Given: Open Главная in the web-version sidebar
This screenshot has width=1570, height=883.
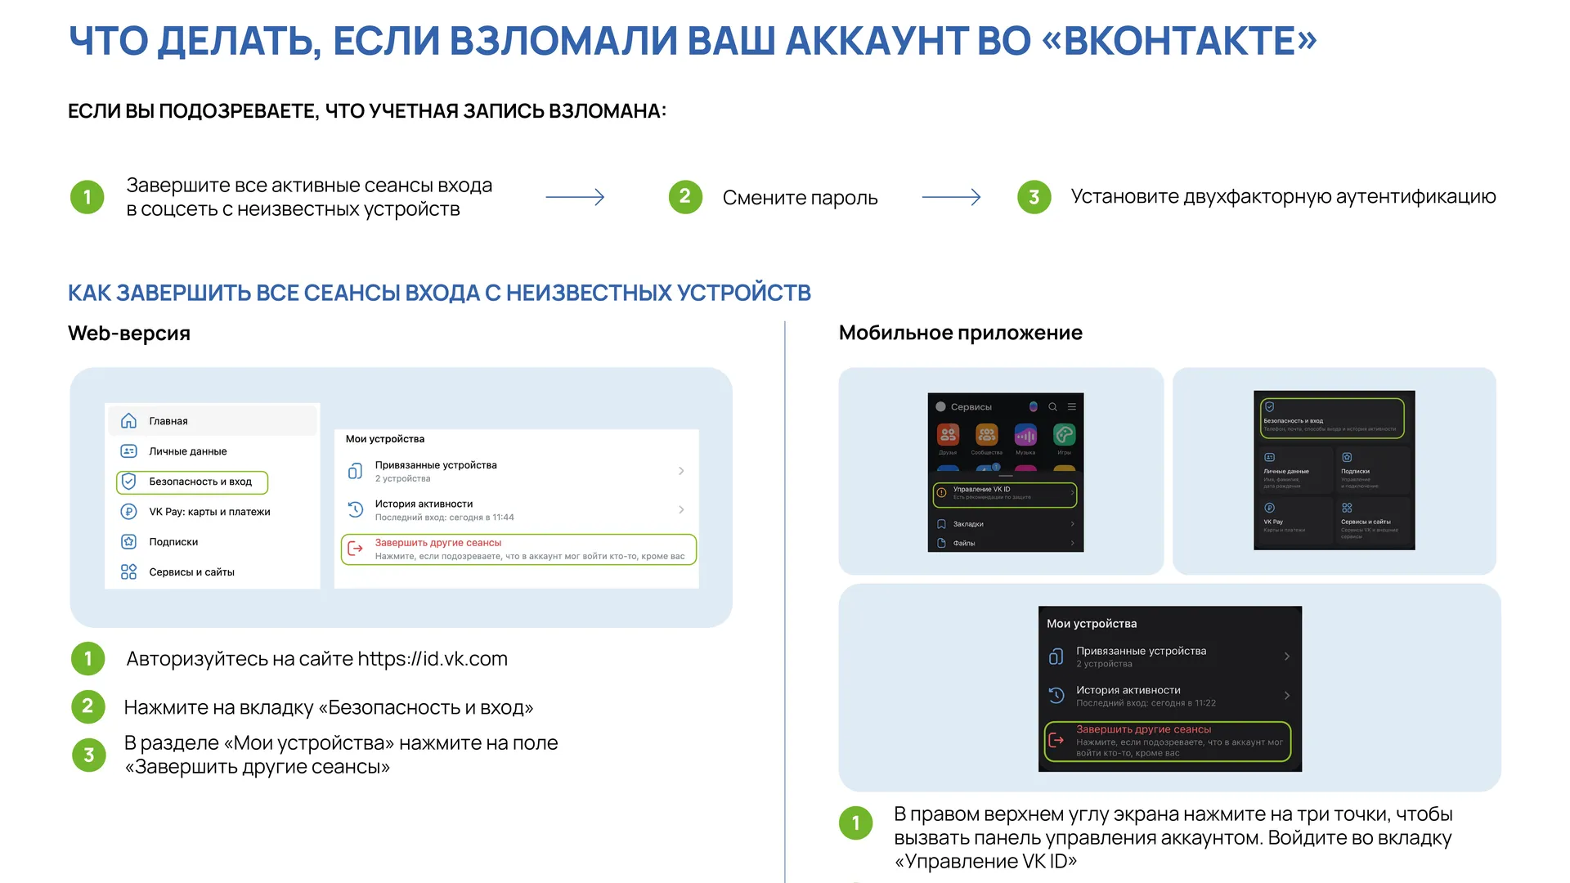Looking at the screenshot, I should [213, 421].
